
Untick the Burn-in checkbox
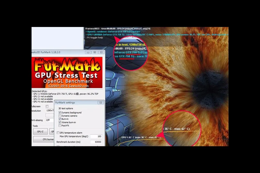click(60, 119)
